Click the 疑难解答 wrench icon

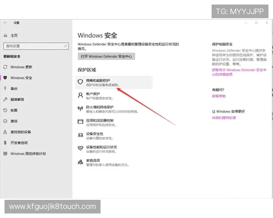point(5,99)
